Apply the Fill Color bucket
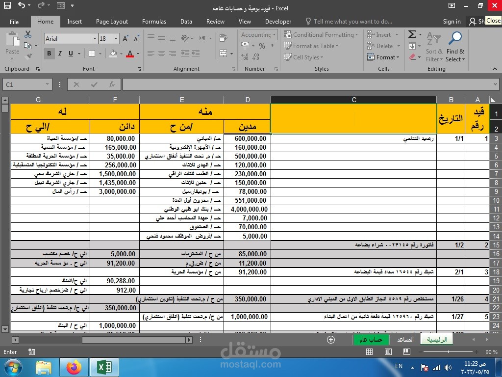The height and width of the screenshot is (377, 502). coord(113,54)
